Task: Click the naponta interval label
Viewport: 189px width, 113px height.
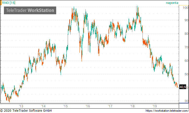Action: (x=172, y=3)
